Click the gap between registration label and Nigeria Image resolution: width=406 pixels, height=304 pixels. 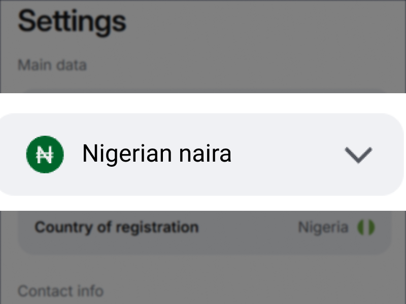pyautogui.click(x=248, y=227)
